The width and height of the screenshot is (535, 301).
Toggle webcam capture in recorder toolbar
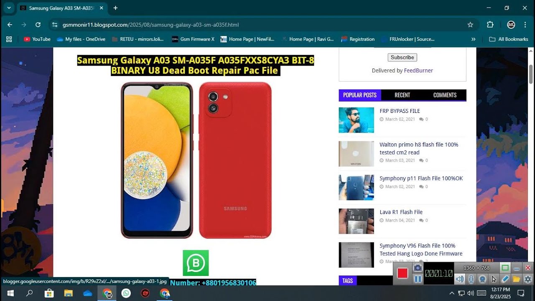point(482,279)
